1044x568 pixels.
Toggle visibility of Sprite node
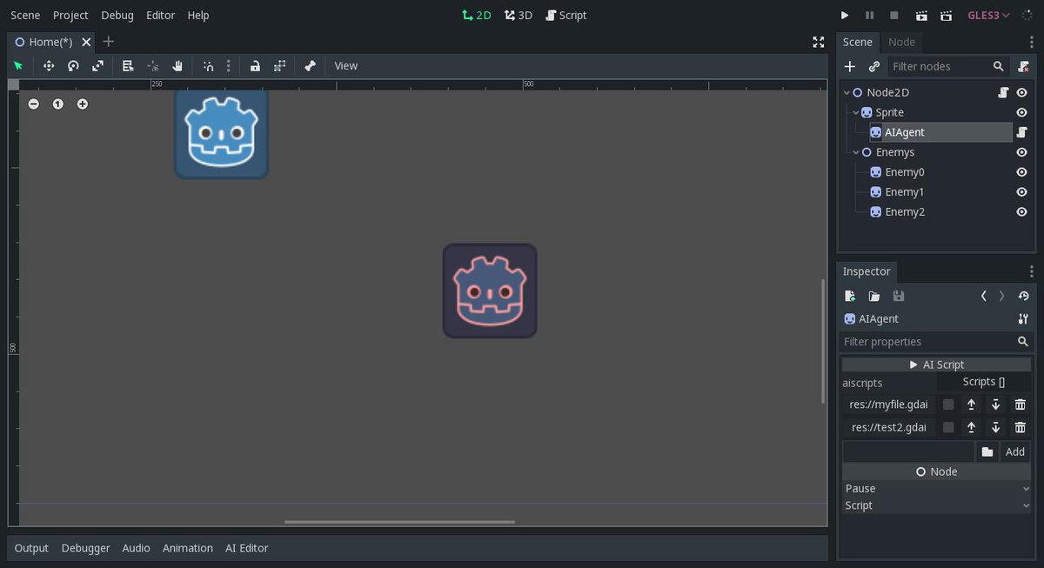tap(1022, 112)
